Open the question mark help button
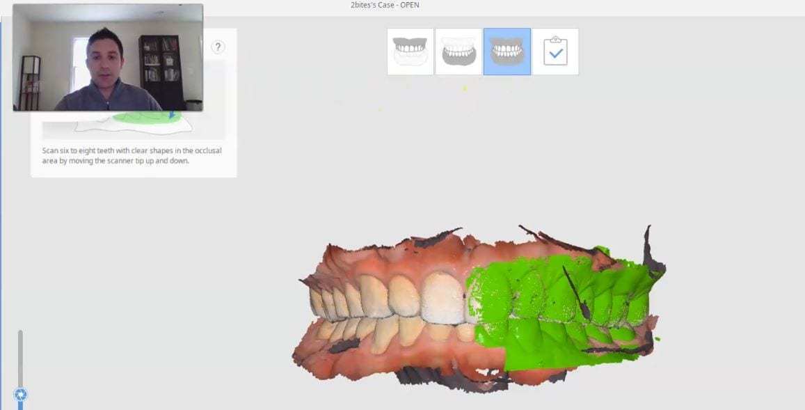Viewport: 805px width, 410px height. [x=218, y=47]
